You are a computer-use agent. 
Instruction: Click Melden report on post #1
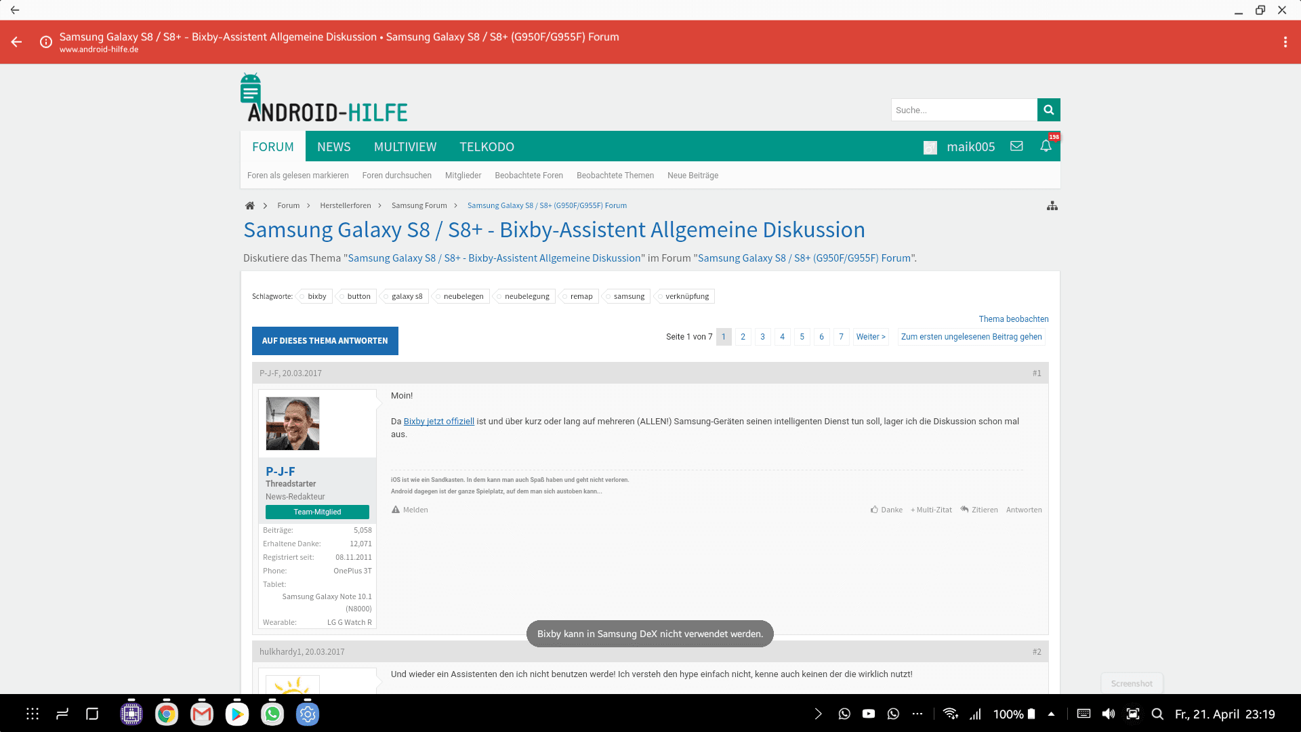[410, 510]
